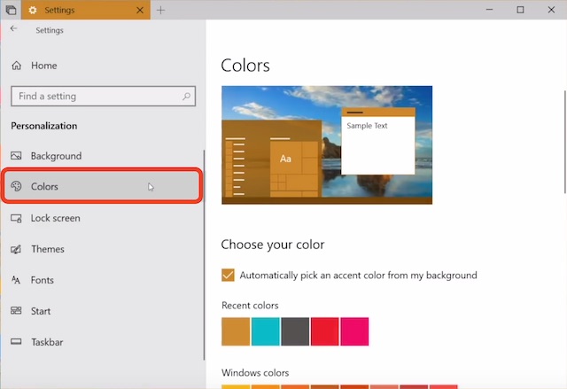The height and width of the screenshot is (389, 567).
Task: Click the sidebar vertical scrollbar
Action: coord(204,255)
